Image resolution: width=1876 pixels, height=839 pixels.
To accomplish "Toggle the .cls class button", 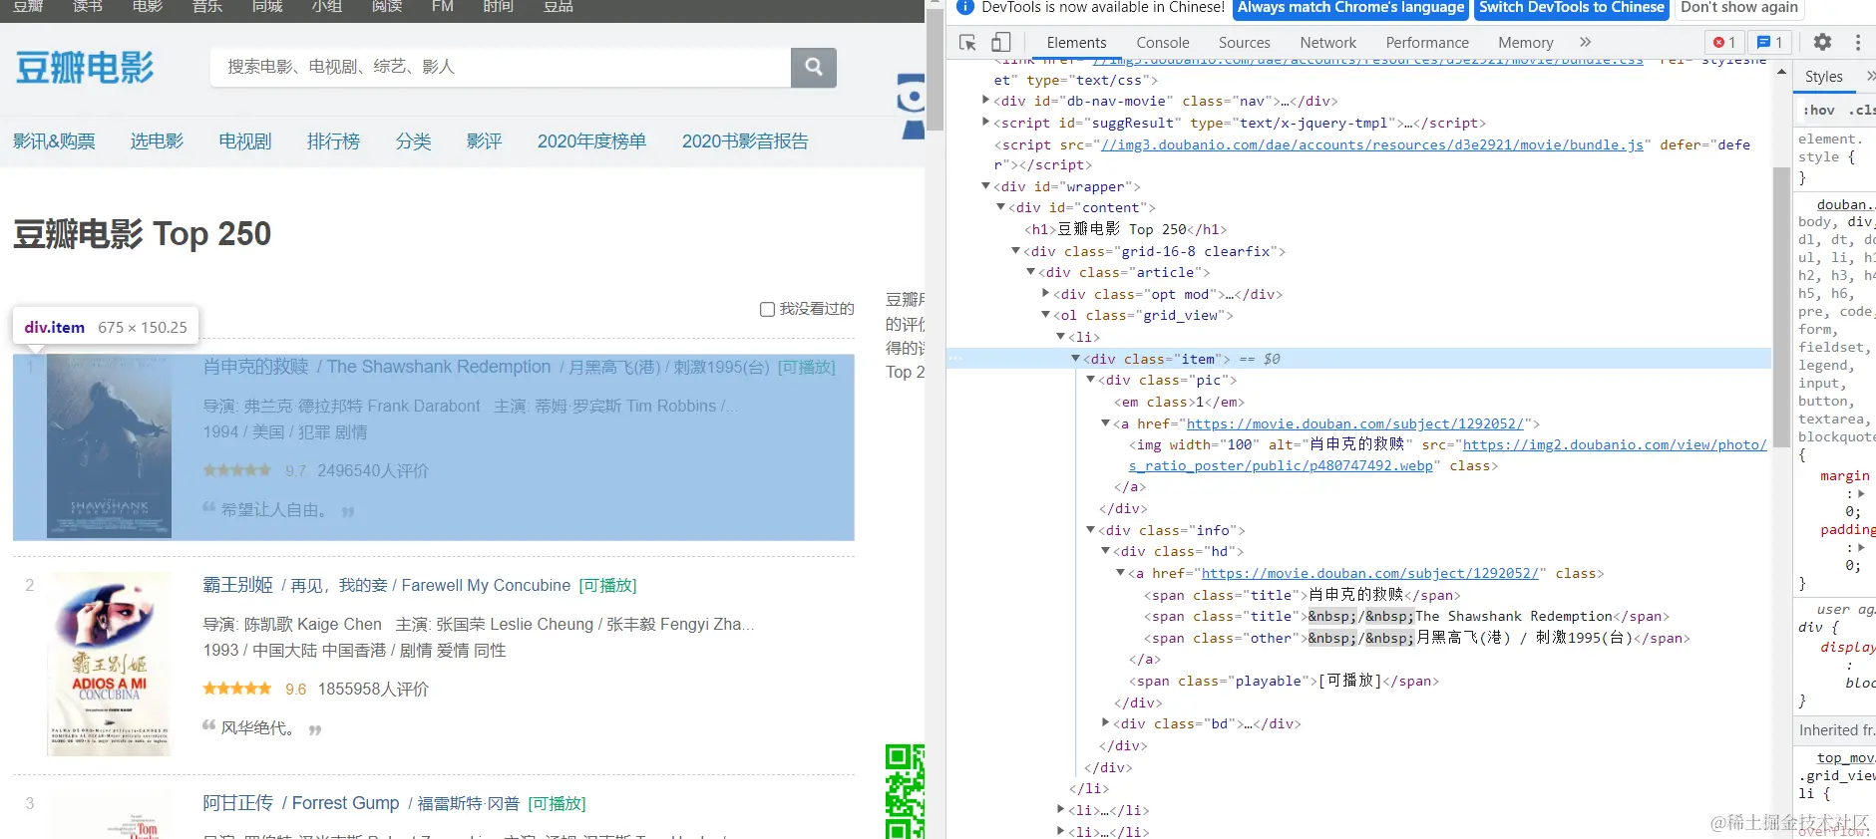I will point(1861,110).
